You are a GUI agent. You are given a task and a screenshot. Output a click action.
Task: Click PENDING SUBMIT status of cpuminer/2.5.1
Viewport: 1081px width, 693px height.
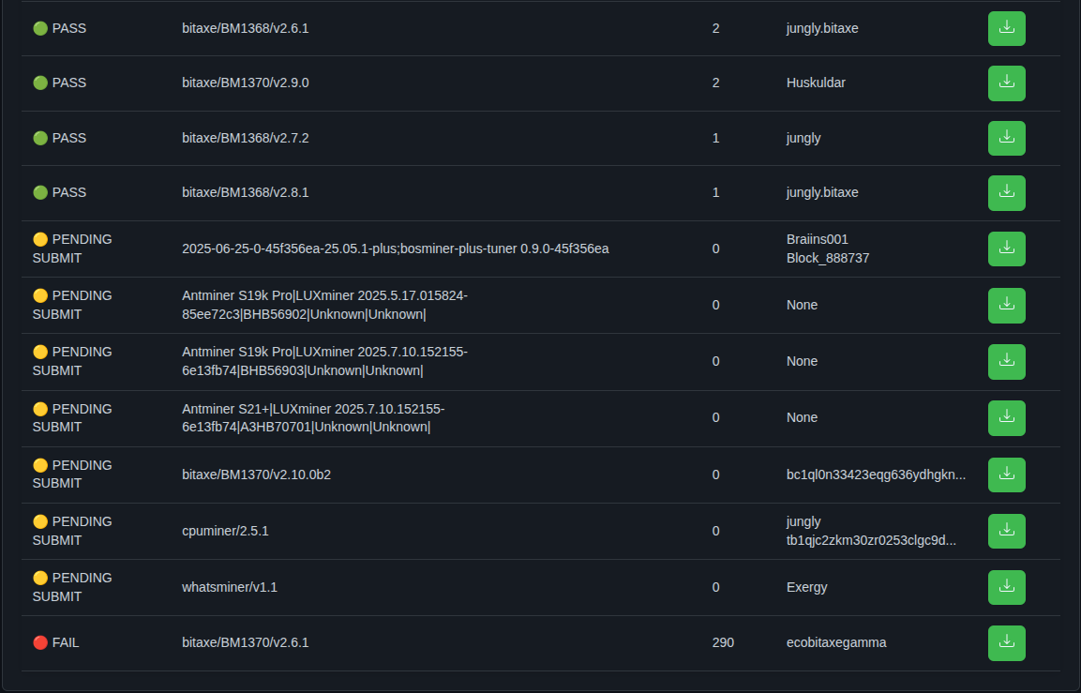click(x=72, y=531)
